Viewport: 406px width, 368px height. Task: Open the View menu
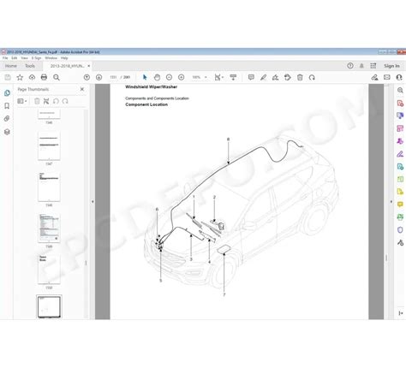(x=24, y=58)
